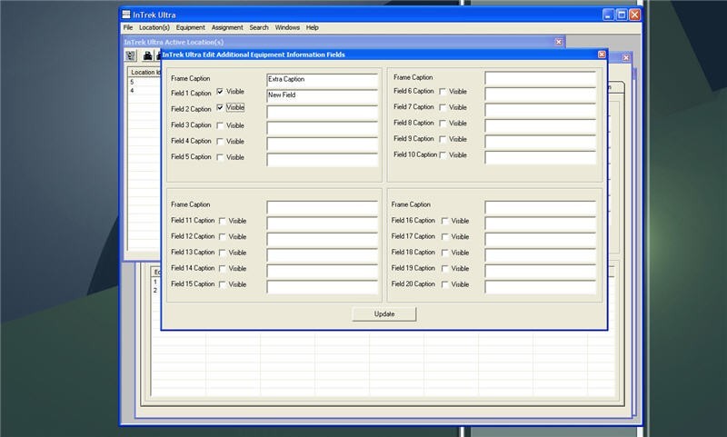Tick Visible checkbox for Field 6 Caption
The height and width of the screenshot is (437, 727).
pos(443,91)
